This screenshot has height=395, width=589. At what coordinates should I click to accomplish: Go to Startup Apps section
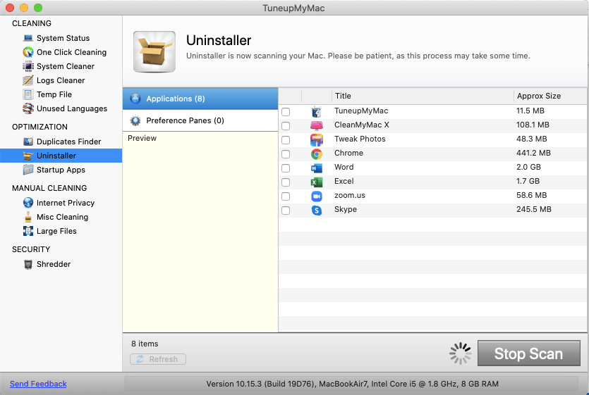tap(61, 170)
